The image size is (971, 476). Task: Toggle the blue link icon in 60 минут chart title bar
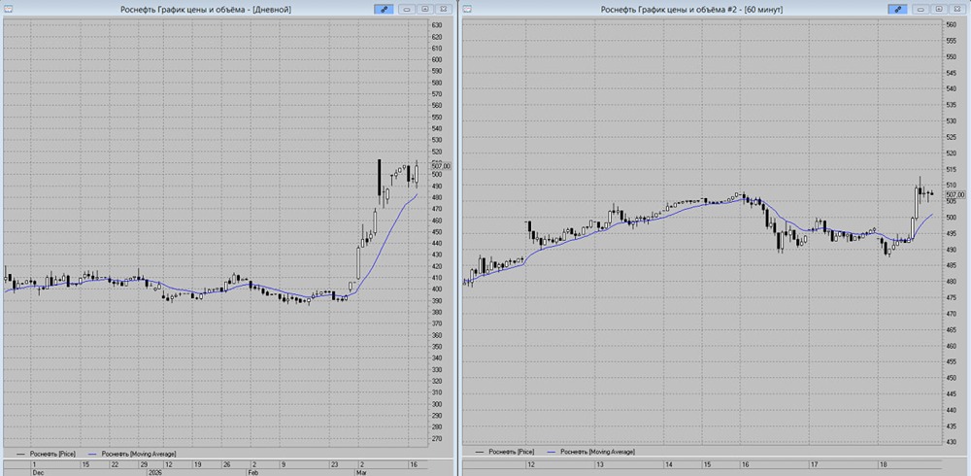[896, 10]
